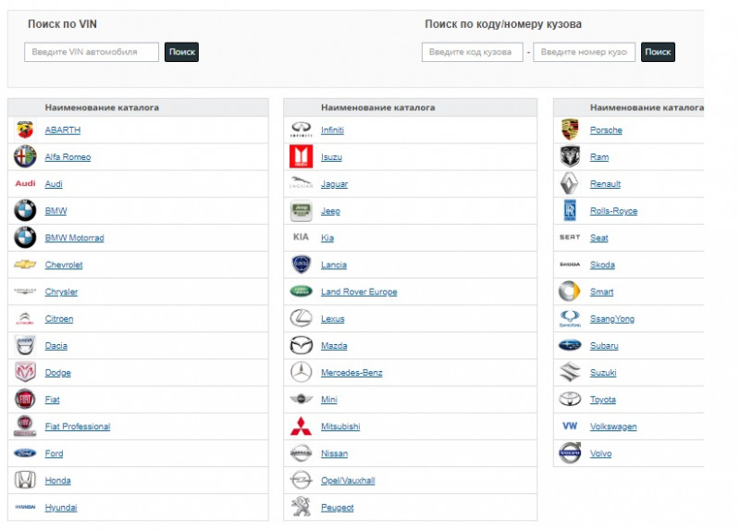Screen dimensions: 740x531
Task: Click the Mazda wings logo
Action: click(302, 345)
